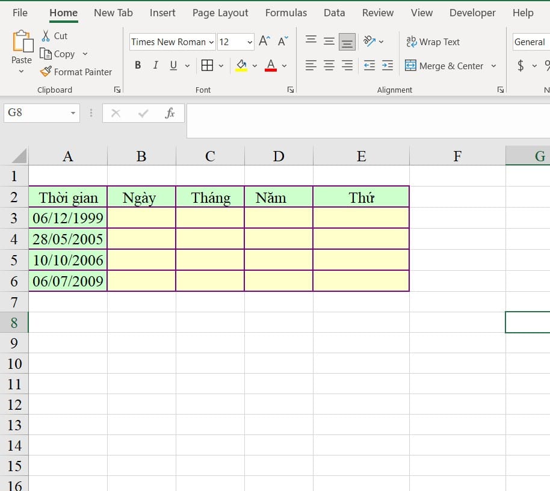The image size is (550, 491).
Task: Expand the font size 12 dropdown
Action: pyautogui.click(x=250, y=42)
